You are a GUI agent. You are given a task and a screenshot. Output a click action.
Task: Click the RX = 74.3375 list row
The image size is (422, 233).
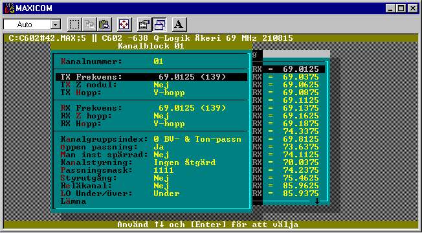tap(289, 131)
